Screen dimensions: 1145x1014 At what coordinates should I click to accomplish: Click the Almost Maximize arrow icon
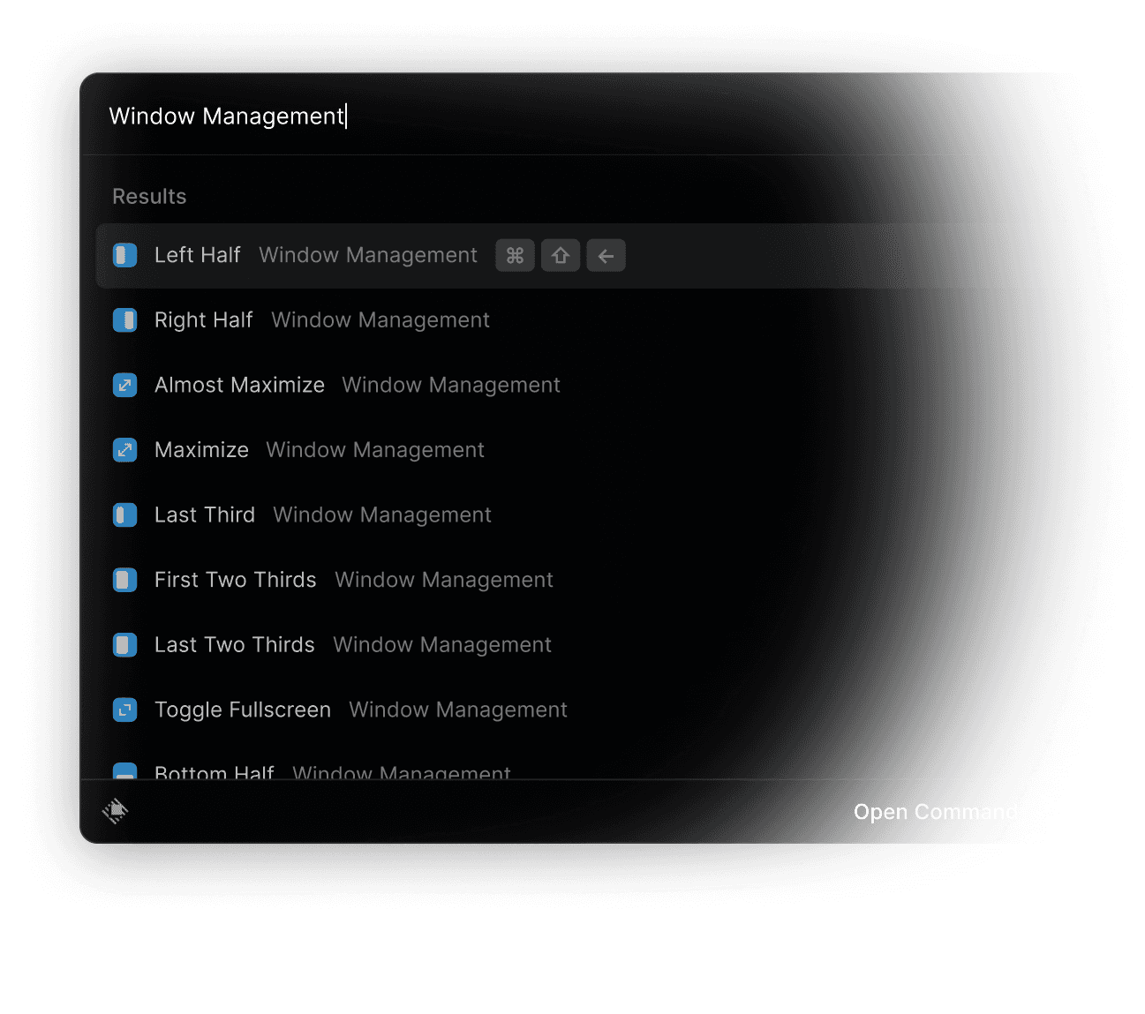tap(124, 386)
